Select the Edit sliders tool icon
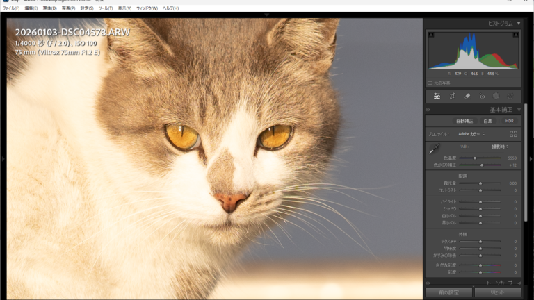Image resolution: width=534 pixels, height=300 pixels. 437,96
